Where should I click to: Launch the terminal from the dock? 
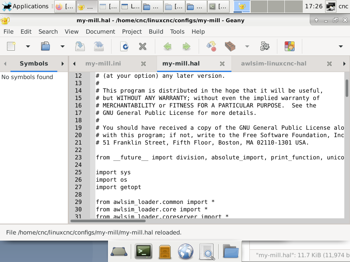(x=143, y=252)
